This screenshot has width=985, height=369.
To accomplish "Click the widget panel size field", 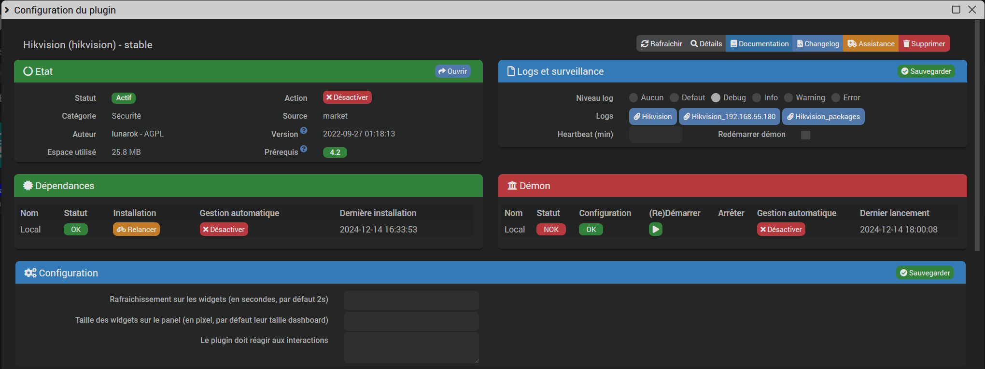I will pos(411,321).
